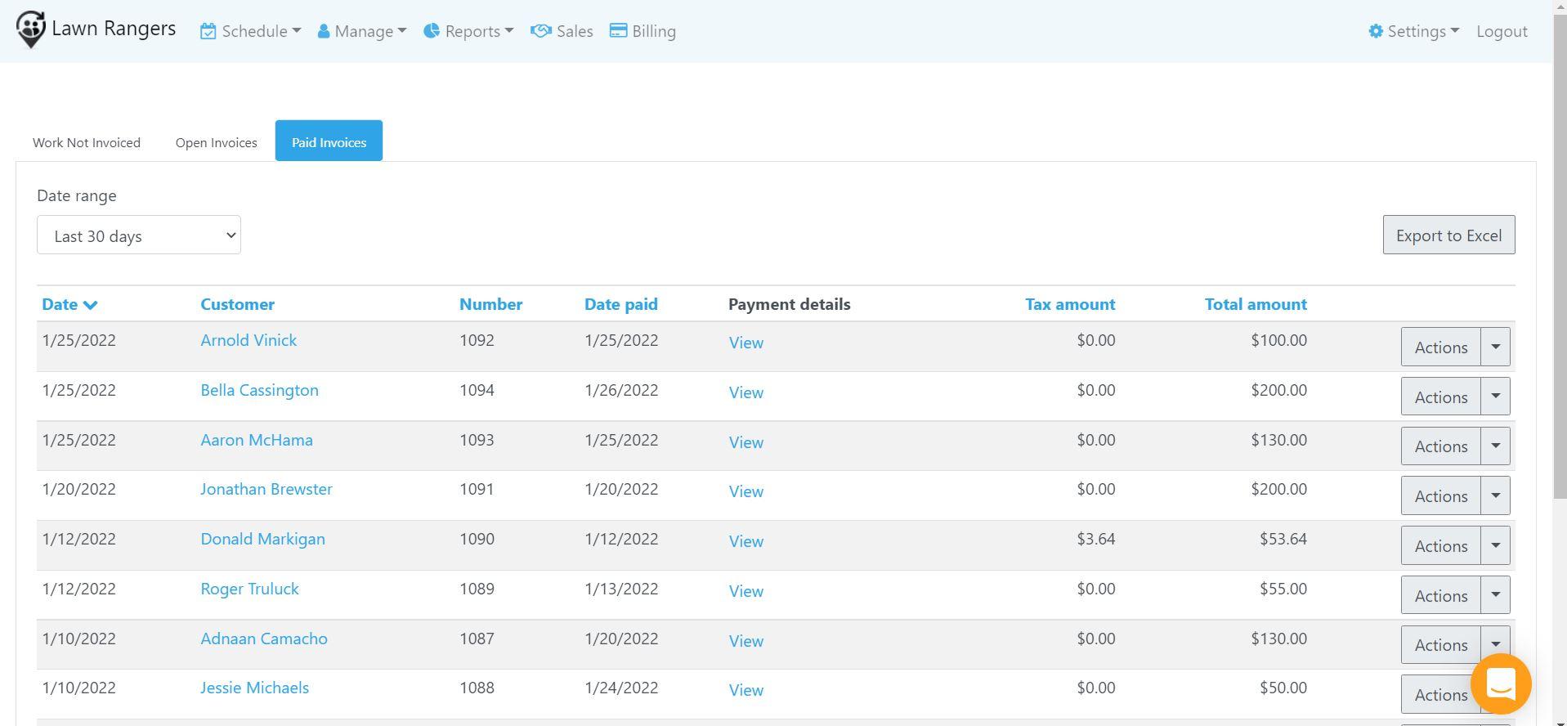The width and height of the screenshot is (1567, 726).
Task: Click Actions button for Roger Truluck
Action: (x=1440, y=595)
